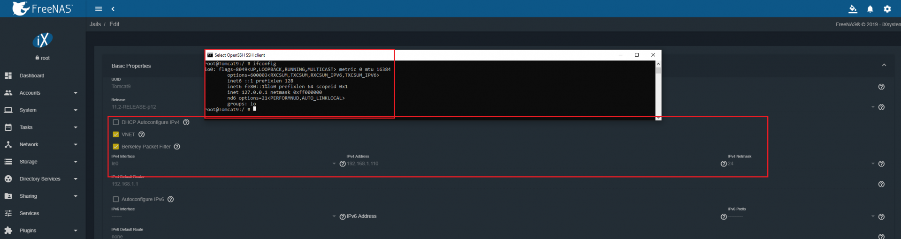The height and width of the screenshot is (239, 901).
Task: Select Network menu item
Action: coord(43,144)
